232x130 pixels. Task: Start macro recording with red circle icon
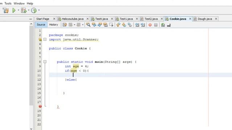coord(150,25)
